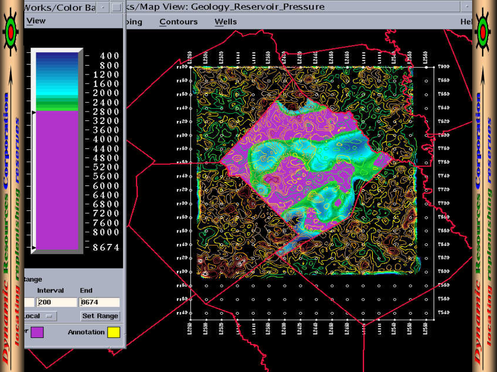Select the 4000 scale label

106,139
